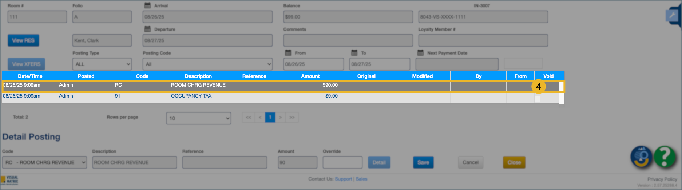Open the Detail Posting Code dropdown
This screenshot has height=190, width=682.
point(44,162)
